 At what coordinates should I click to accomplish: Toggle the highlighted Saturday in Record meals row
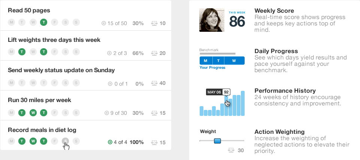66,141
